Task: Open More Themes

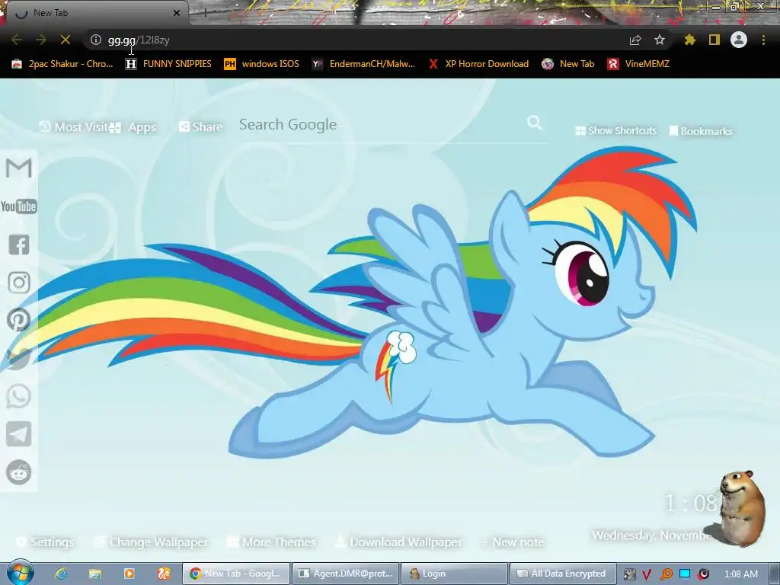Action: [x=272, y=542]
